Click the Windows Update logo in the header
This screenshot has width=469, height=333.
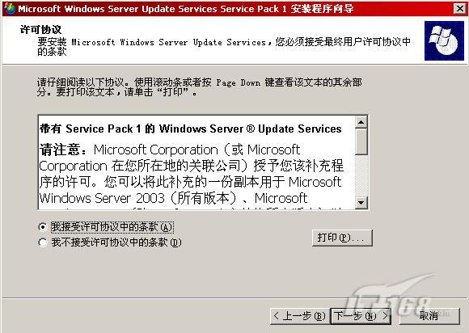tap(444, 40)
